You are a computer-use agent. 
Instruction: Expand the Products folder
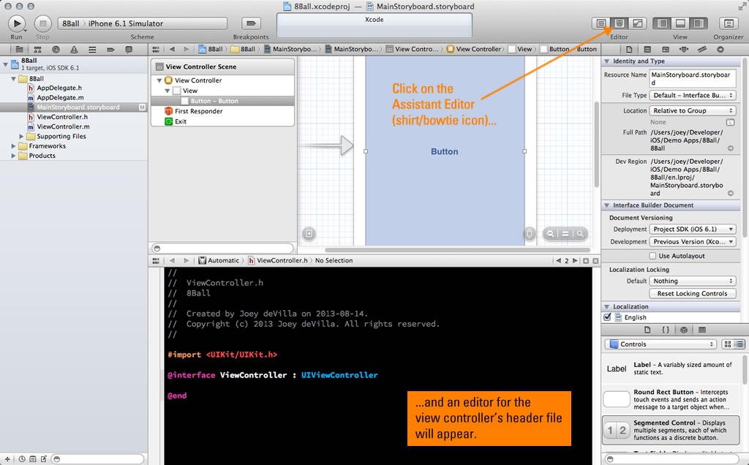point(13,156)
